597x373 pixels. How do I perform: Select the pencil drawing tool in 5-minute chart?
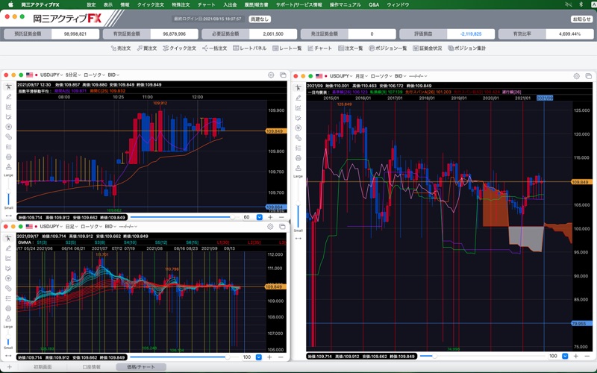[9, 96]
